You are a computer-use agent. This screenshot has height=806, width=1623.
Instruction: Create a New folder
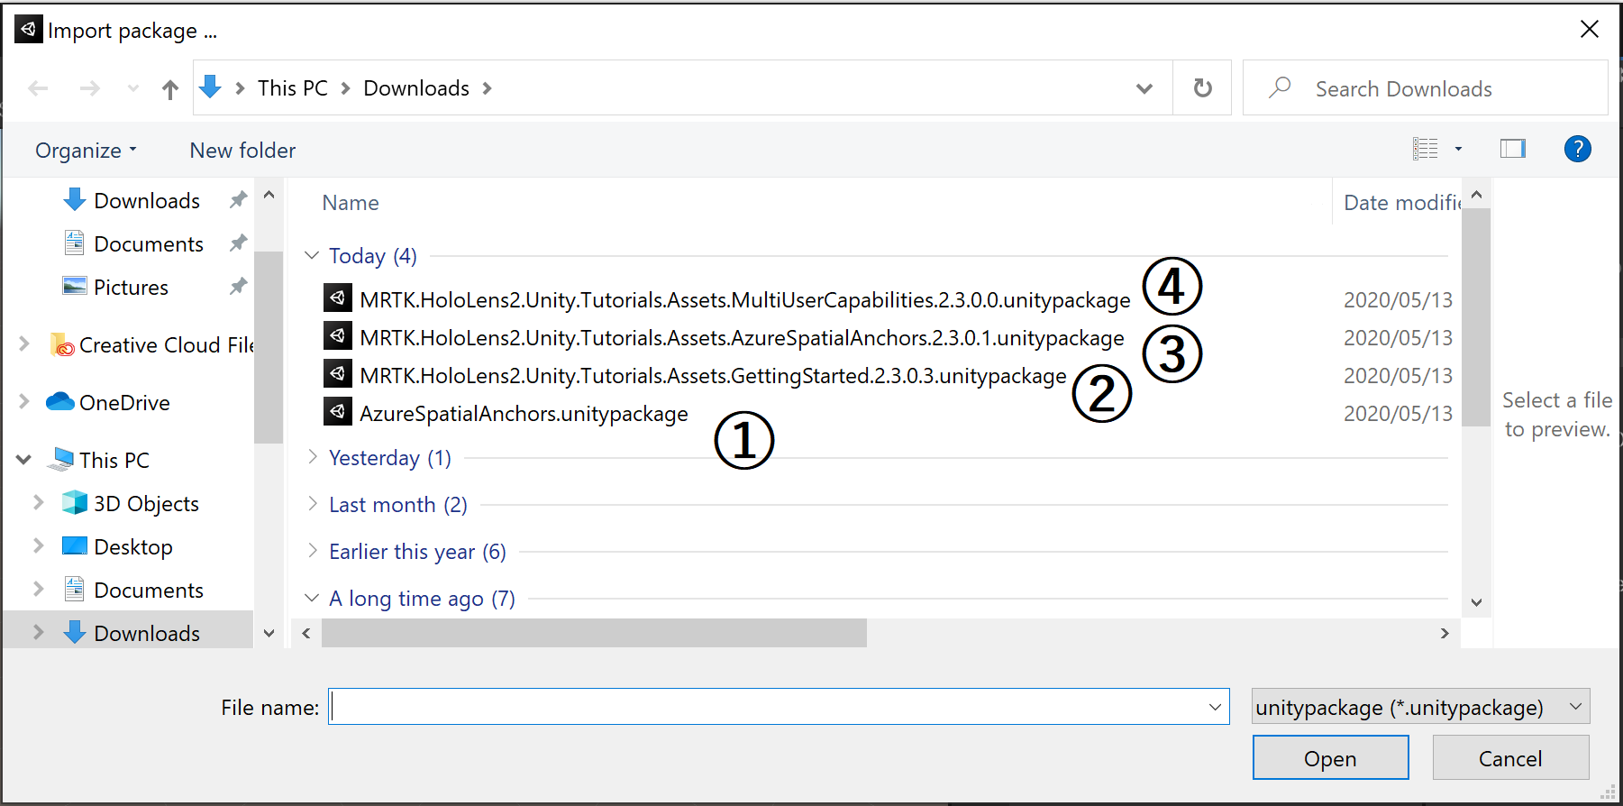pyautogui.click(x=242, y=151)
